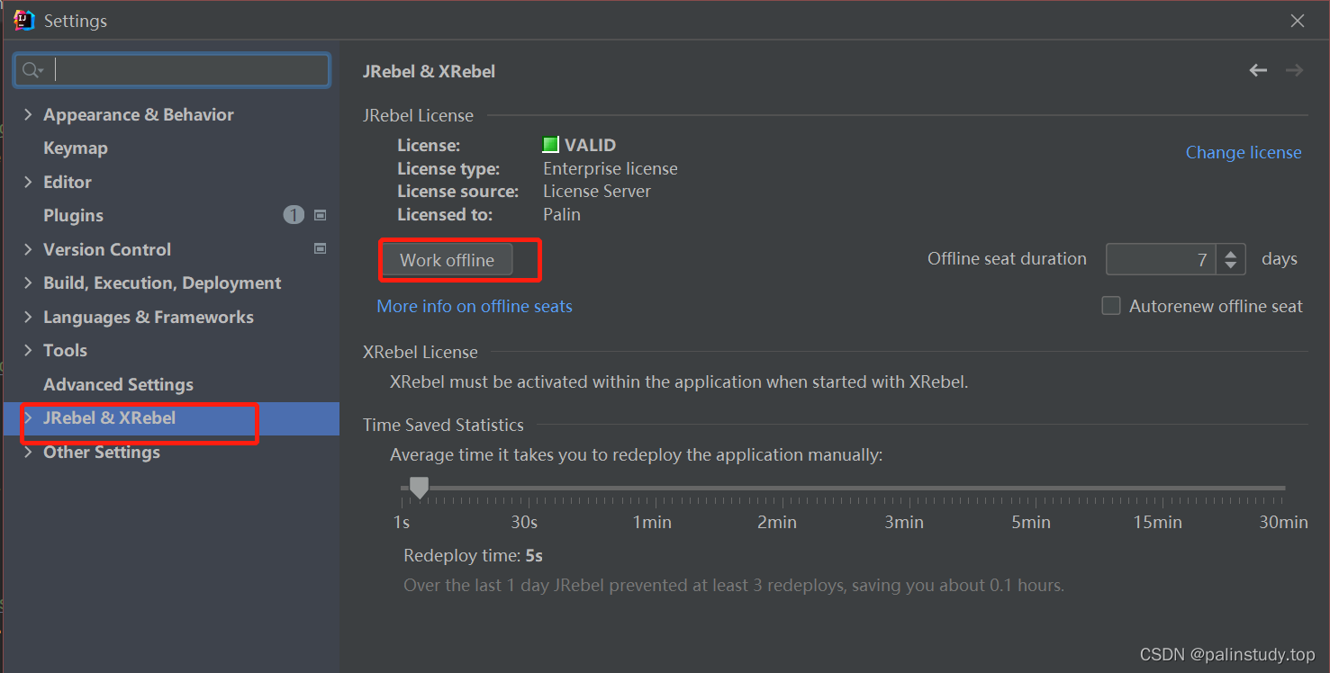Click the green VALID license status icon
Image resolution: width=1330 pixels, height=673 pixels.
pos(551,145)
